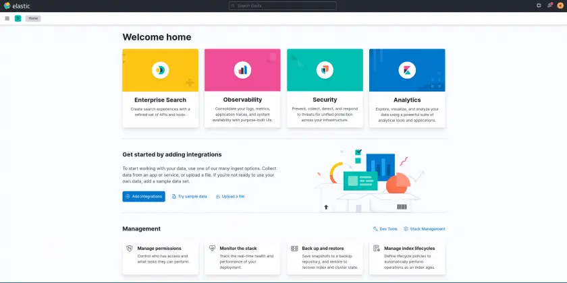
Task: Click the Observability chart icon
Action: coord(242,69)
